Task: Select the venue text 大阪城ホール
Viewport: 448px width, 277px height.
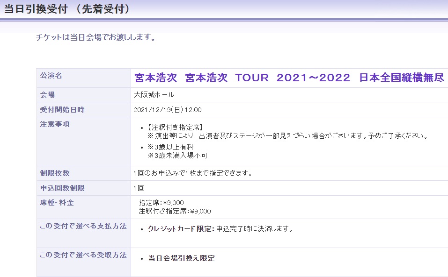Action: [x=154, y=95]
